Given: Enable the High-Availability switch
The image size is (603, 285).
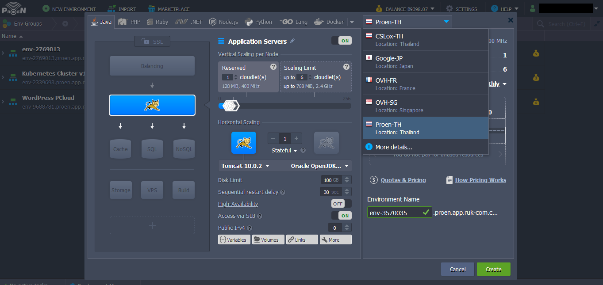Looking at the screenshot, I should tap(342, 204).
